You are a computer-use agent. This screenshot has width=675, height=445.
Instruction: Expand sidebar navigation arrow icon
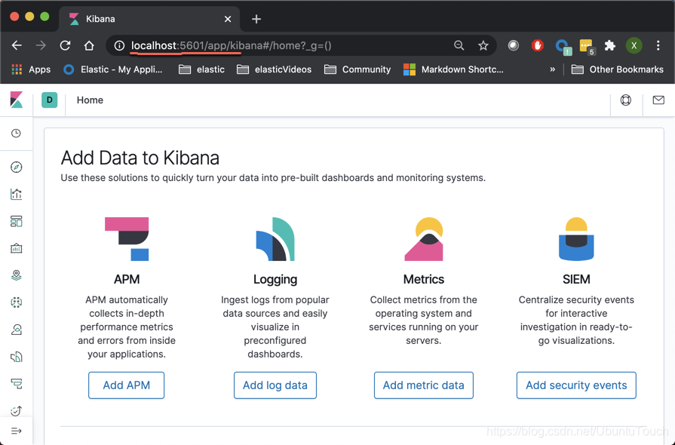(17, 431)
